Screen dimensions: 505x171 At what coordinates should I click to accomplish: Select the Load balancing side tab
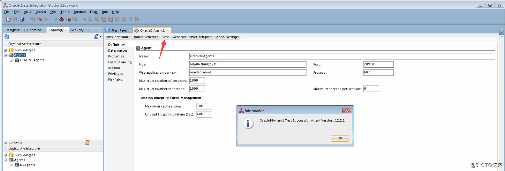click(x=120, y=62)
